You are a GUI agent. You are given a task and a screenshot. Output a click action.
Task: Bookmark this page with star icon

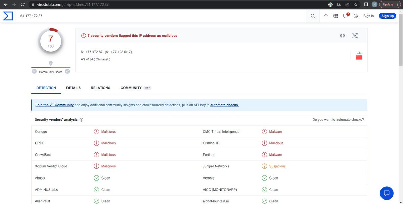pyautogui.click(x=356, y=5)
